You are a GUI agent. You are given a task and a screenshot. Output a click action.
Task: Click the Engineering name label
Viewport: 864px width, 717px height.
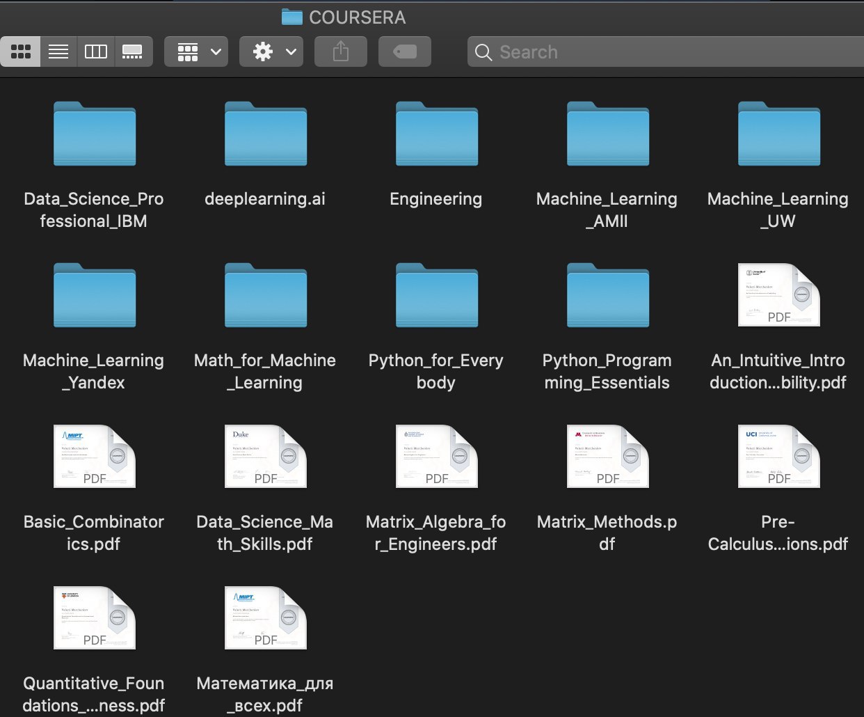[x=436, y=199]
